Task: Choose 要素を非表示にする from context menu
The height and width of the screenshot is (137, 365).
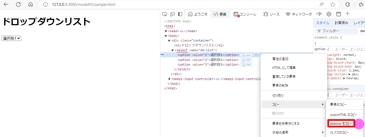Action: (286, 123)
